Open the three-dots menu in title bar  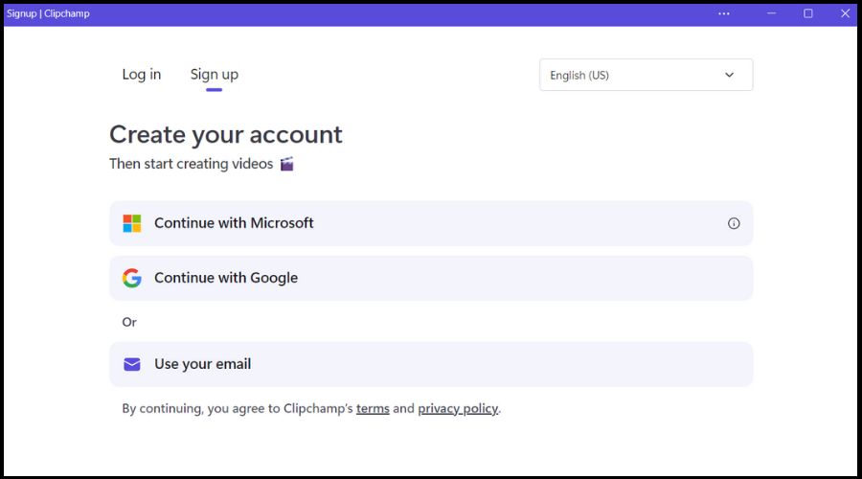[x=724, y=13]
